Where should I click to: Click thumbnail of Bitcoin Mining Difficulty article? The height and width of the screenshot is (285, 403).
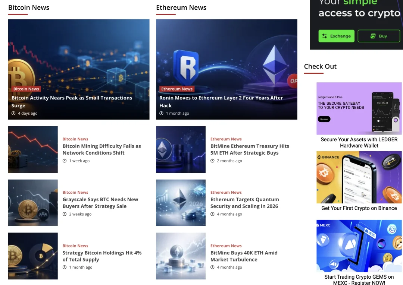pos(33,149)
